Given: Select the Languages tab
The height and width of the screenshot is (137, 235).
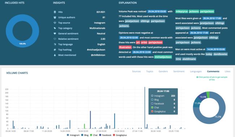Looking at the screenshot, I should pyautogui.click(x=196, y=71).
